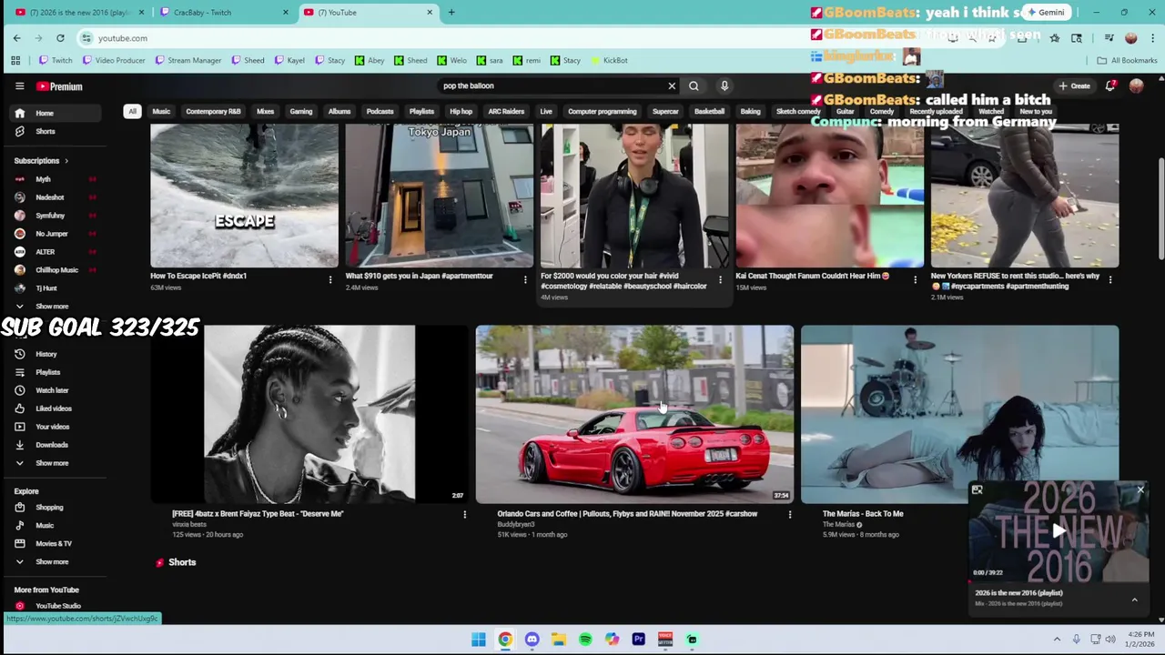The image size is (1165, 655).
Task: Click the YouTube Premium logo
Action: point(59,86)
